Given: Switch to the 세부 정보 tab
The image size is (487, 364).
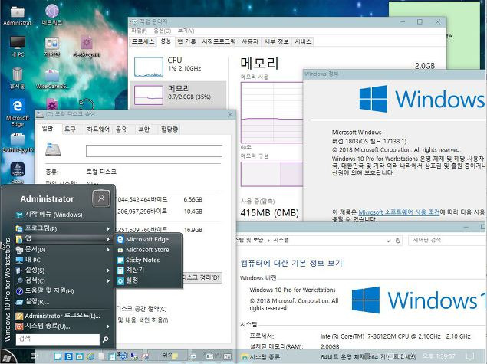Looking at the screenshot, I should click(x=276, y=41).
